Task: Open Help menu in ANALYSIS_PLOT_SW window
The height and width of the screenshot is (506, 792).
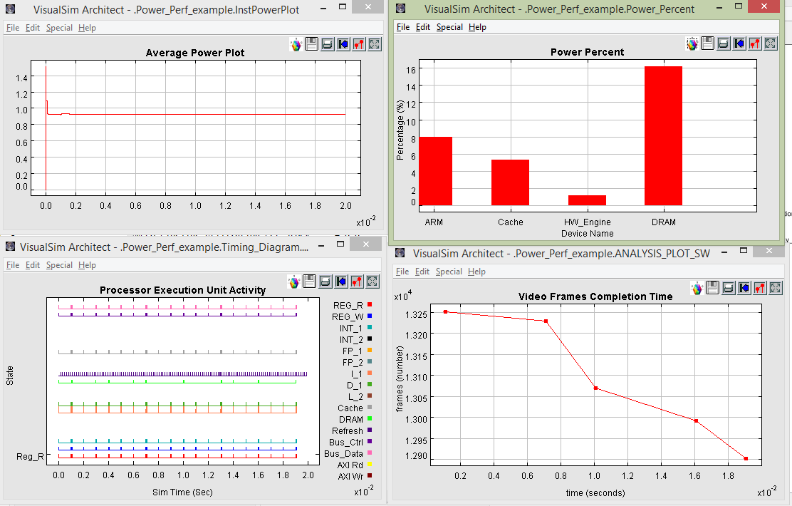Action: coord(477,272)
